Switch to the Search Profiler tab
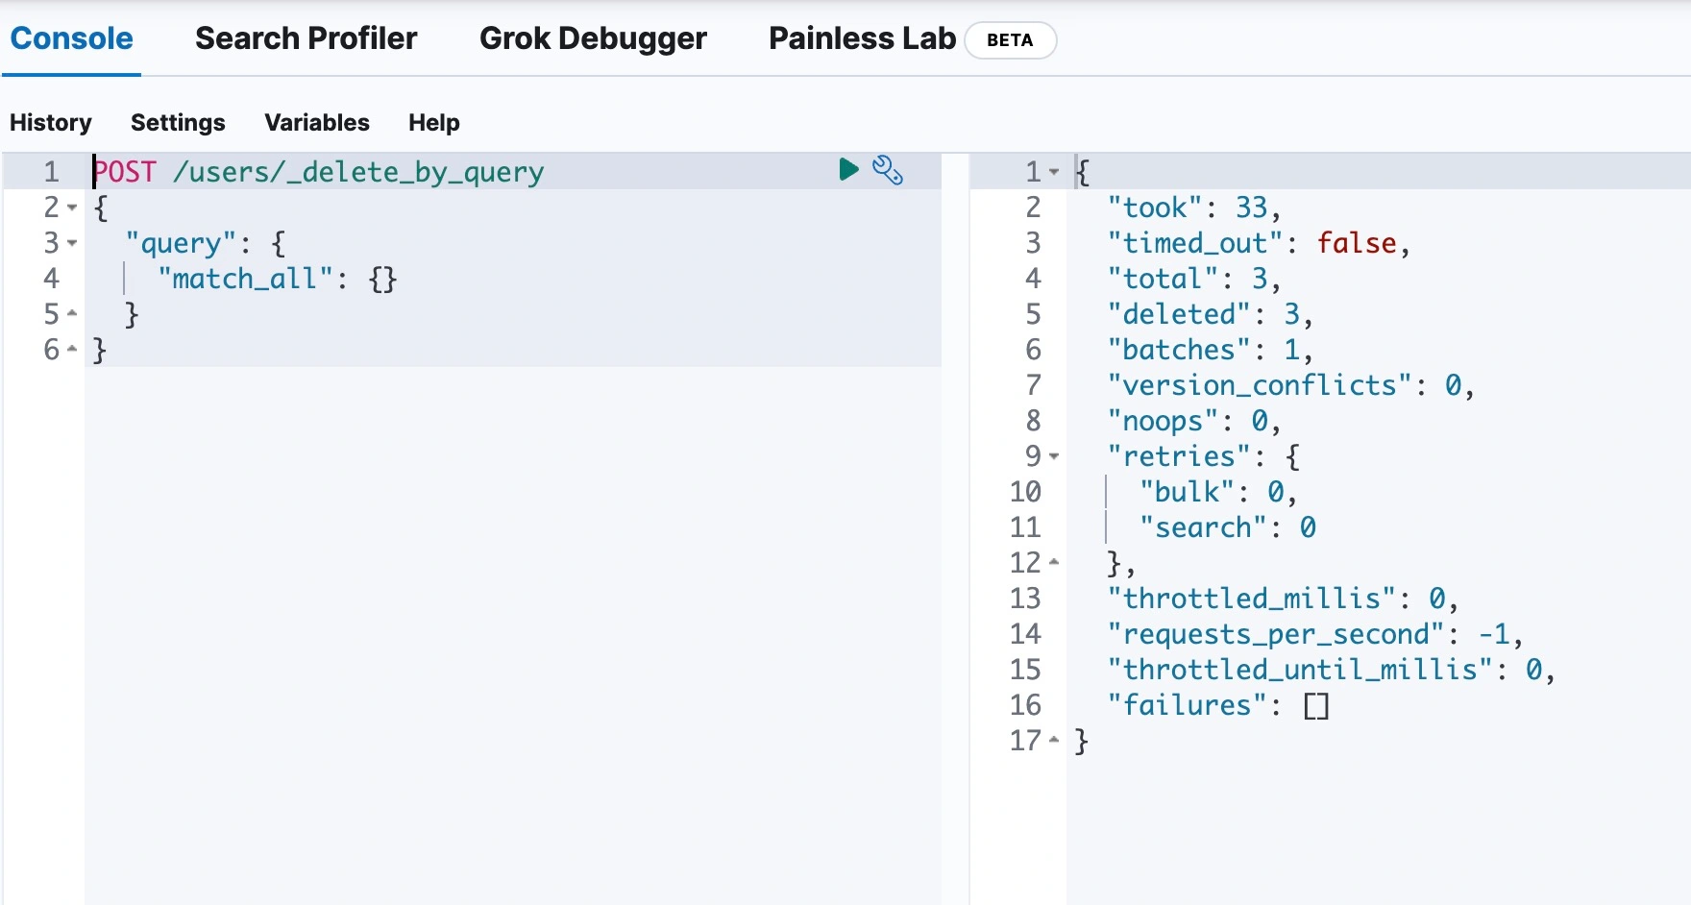Screen dimensions: 1691x905 306,38
